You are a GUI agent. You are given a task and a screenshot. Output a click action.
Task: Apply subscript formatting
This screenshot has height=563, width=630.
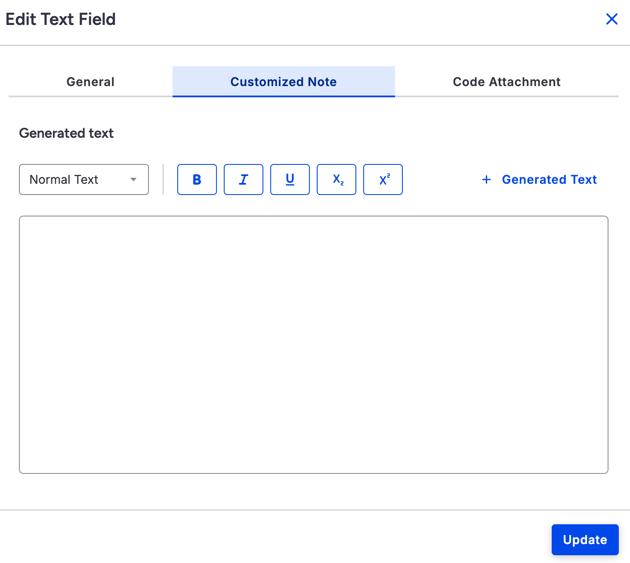tap(337, 179)
